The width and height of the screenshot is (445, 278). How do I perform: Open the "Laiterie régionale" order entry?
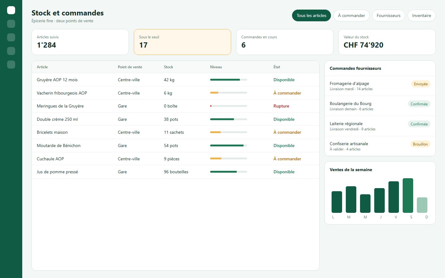pos(380,126)
